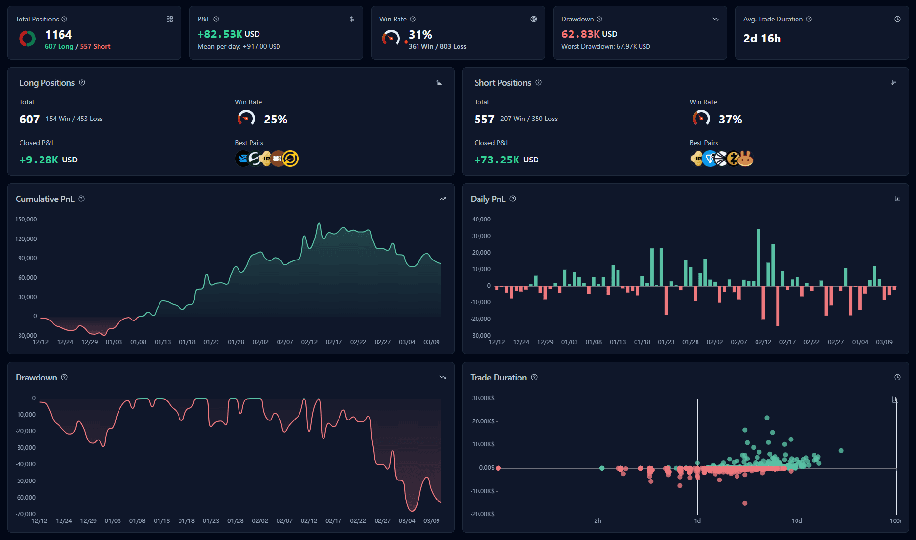Click the dollar icon on the P&L card
This screenshot has height=540, width=916.
[x=351, y=19]
